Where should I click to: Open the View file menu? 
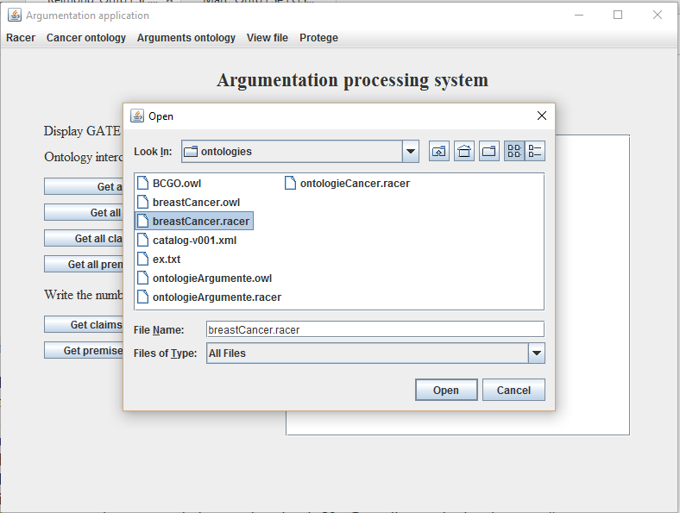coord(268,38)
